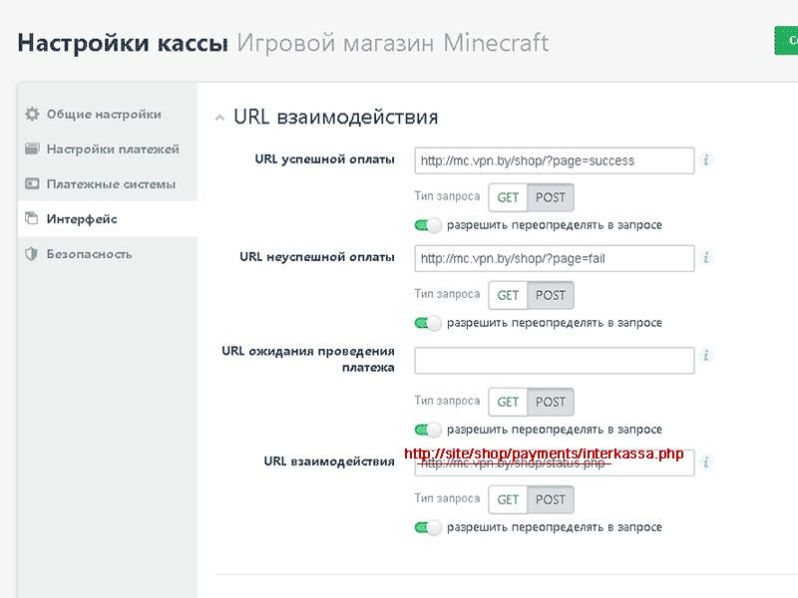
Task: Select POST for URL неуспешной оплаты
Action: (x=551, y=295)
